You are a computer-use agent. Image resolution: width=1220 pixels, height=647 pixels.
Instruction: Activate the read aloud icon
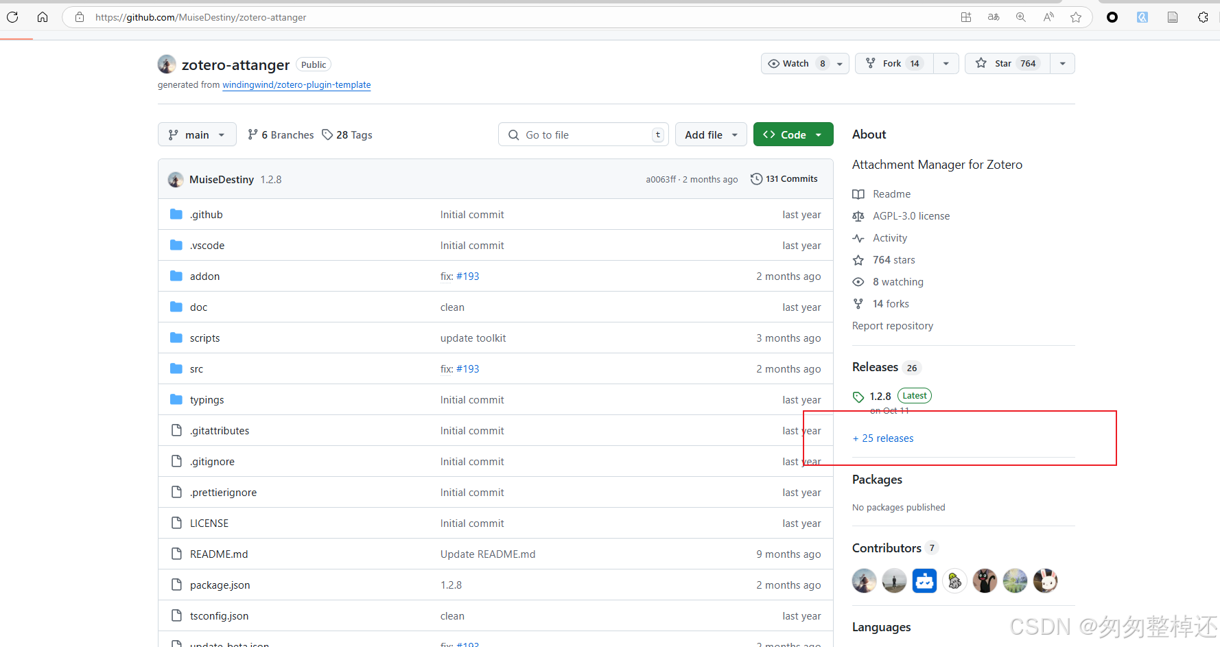1048,17
